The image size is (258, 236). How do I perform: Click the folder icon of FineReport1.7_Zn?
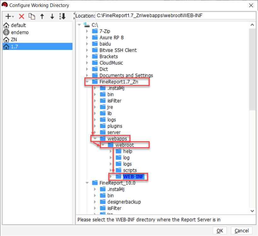click(95, 82)
